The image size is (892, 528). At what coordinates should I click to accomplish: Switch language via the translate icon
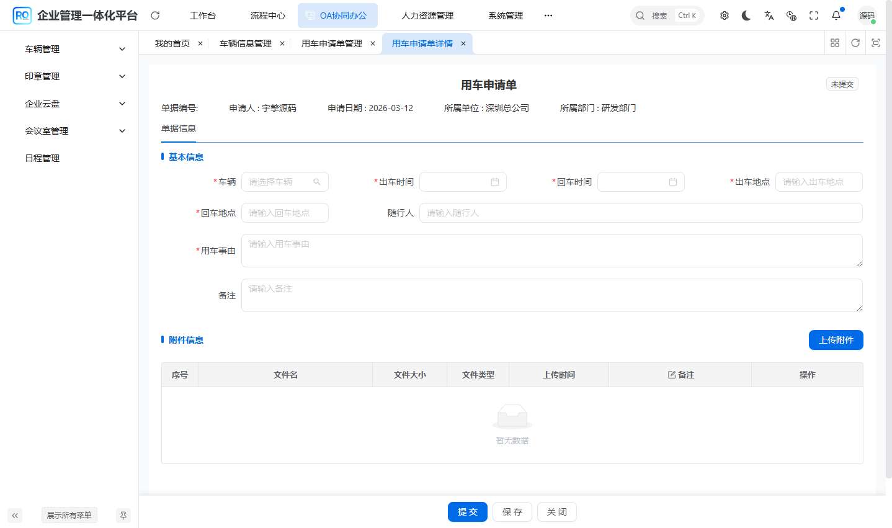(x=769, y=15)
